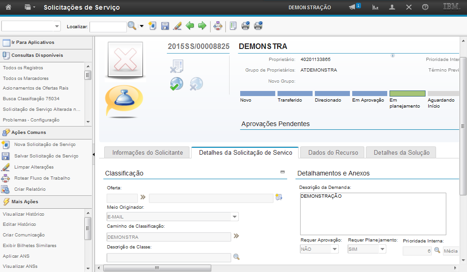This screenshot has height=272, width=467.
Task: Go to next record with right arrow
Action: tap(202, 26)
